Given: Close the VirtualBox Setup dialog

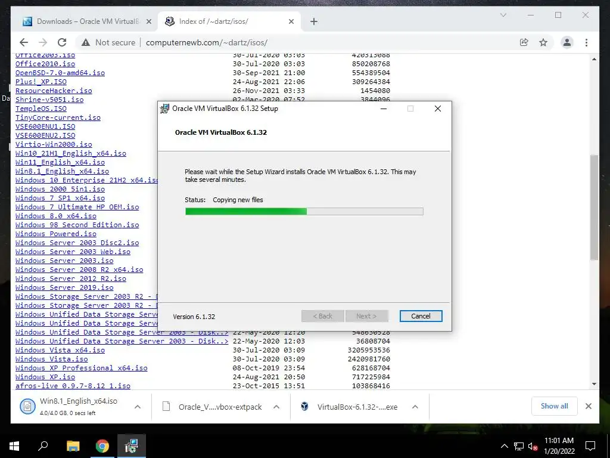Looking at the screenshot, I should 438,109.
